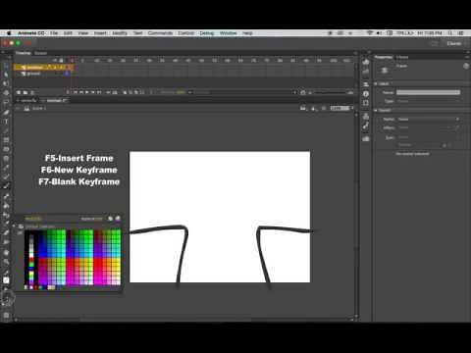Collapse the Sound section
Screen dimensions: 471x353
[x=376, y=111]
